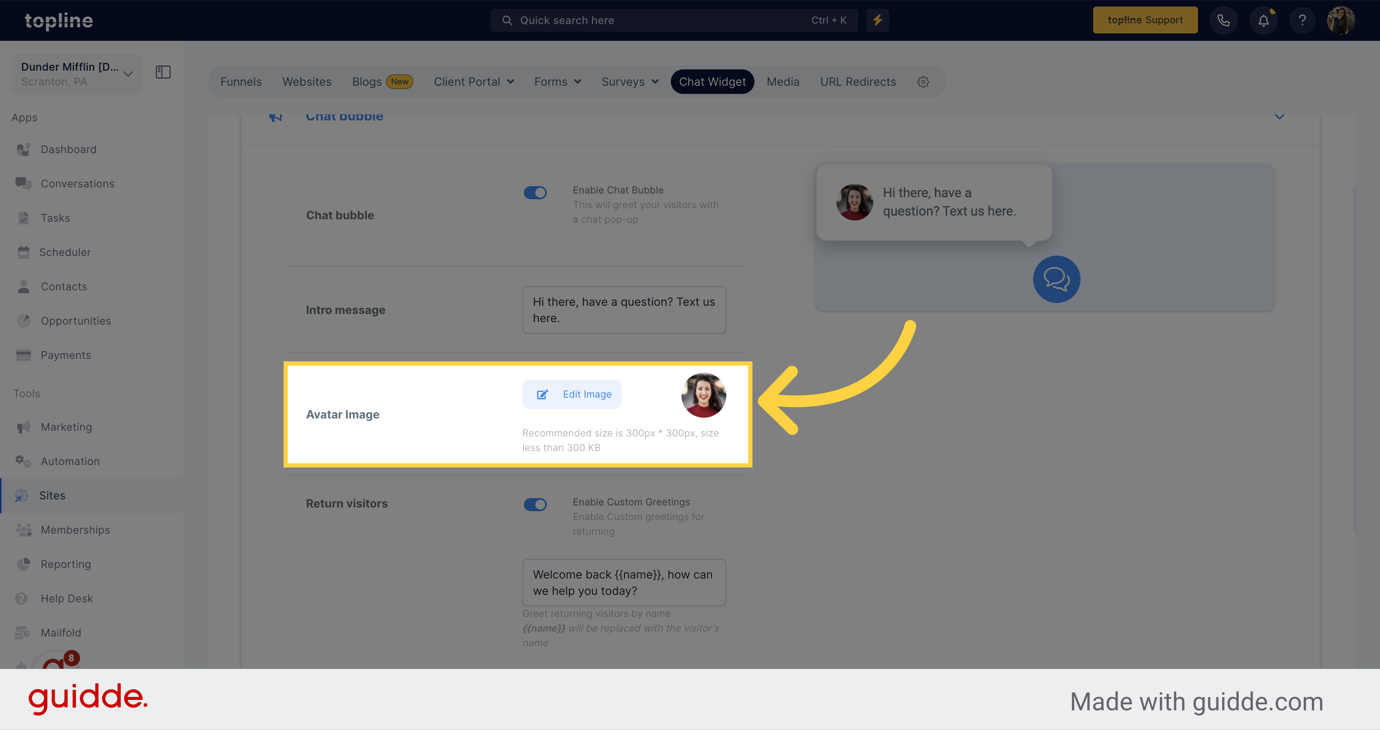Click the Intro message input field

click(x=623, y=309)
